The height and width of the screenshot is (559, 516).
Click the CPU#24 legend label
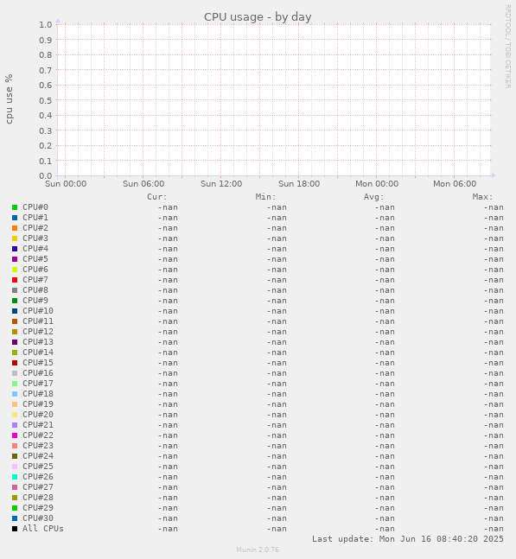[38, 456]
